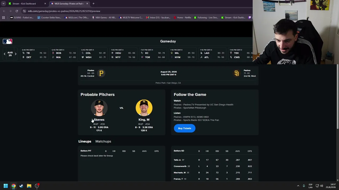Switch to the Matchups tab
Screen dimensions: 339x190
point(103,141)
